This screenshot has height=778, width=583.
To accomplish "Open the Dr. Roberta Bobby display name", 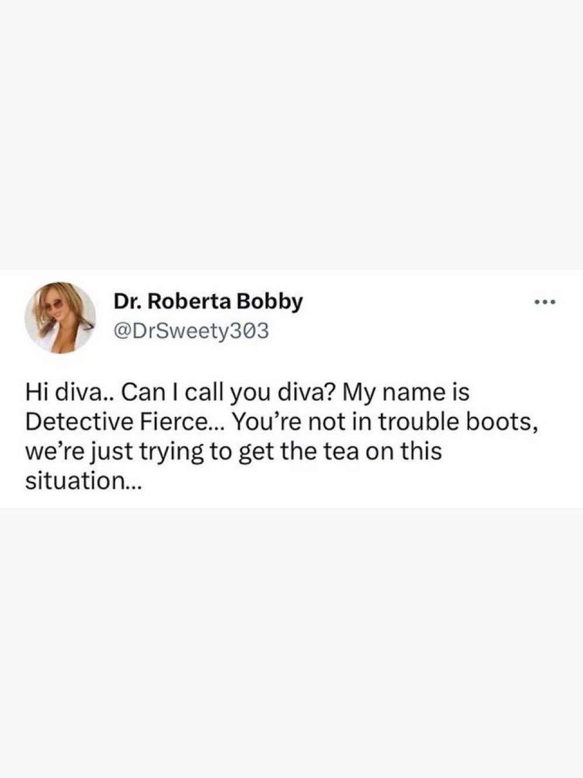I will tap(209, 302).
